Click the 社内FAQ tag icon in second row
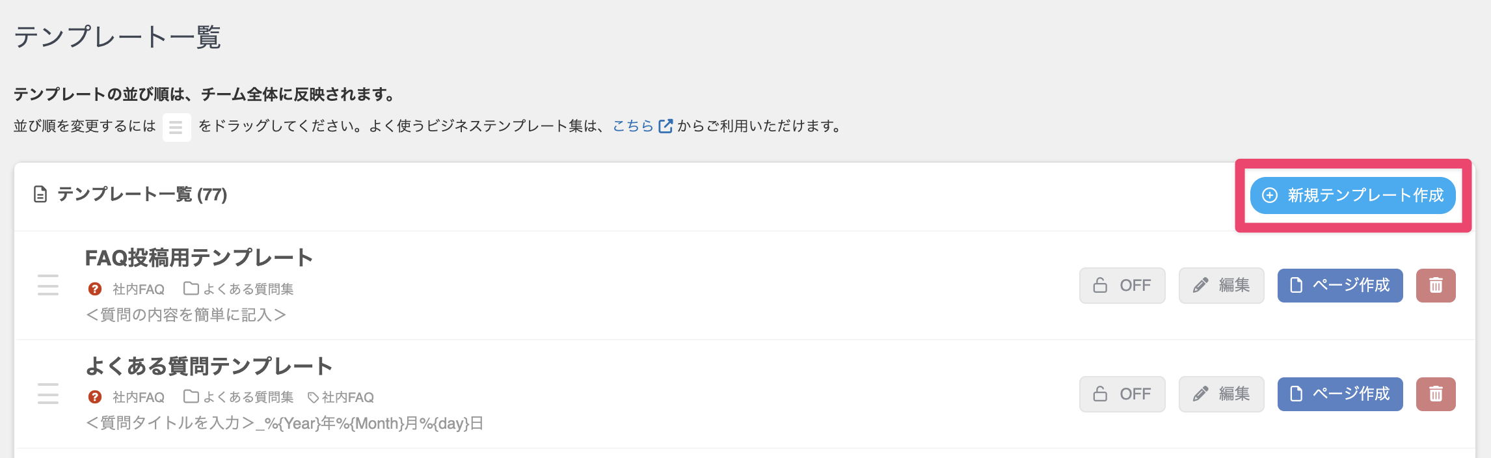1491x458 pixels. (313, 397)
